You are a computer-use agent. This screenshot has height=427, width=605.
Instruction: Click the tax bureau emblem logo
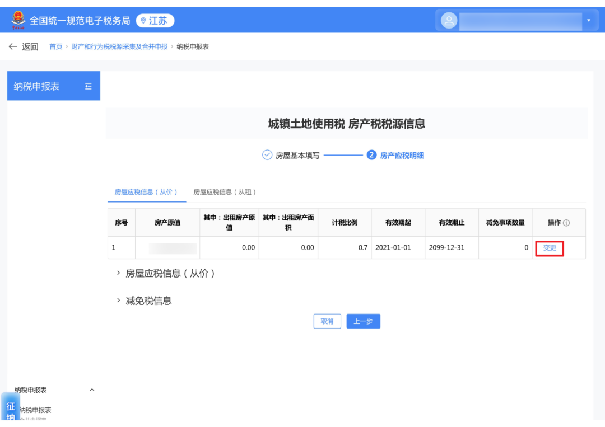[18, 20]
